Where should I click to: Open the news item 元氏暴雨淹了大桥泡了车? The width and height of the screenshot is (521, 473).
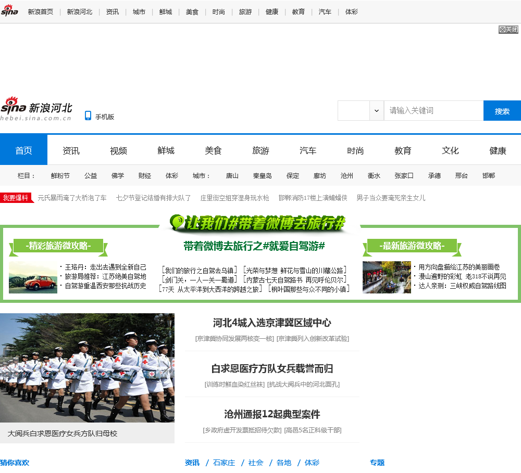[72, 198]
